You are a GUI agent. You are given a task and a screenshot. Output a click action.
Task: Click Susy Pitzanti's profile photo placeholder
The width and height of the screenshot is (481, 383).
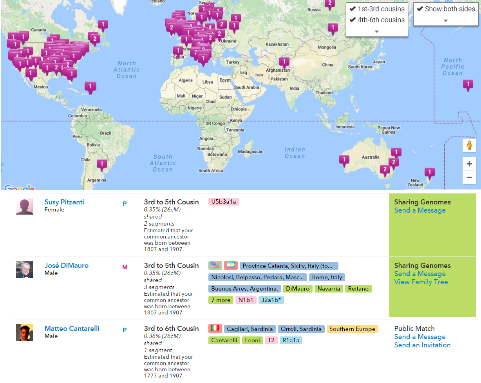point(25,206)
